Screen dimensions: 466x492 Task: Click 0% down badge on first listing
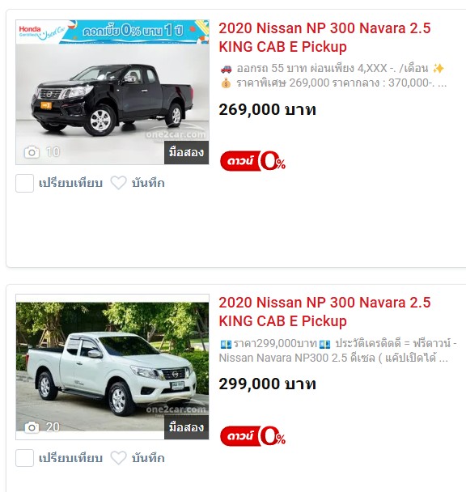coord(252,161)
